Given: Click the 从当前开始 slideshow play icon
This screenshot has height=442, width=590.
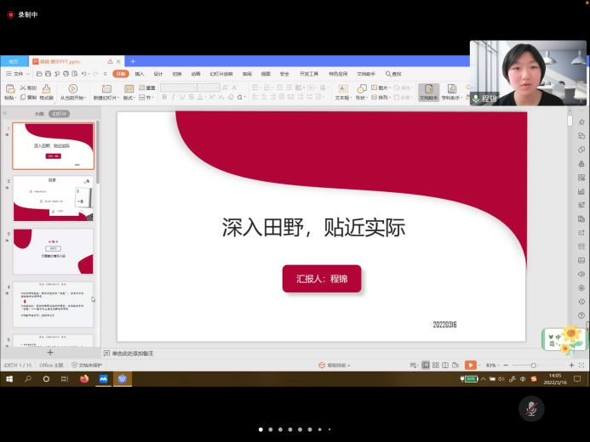Looking at the screenshot, I should pos(72,88).
